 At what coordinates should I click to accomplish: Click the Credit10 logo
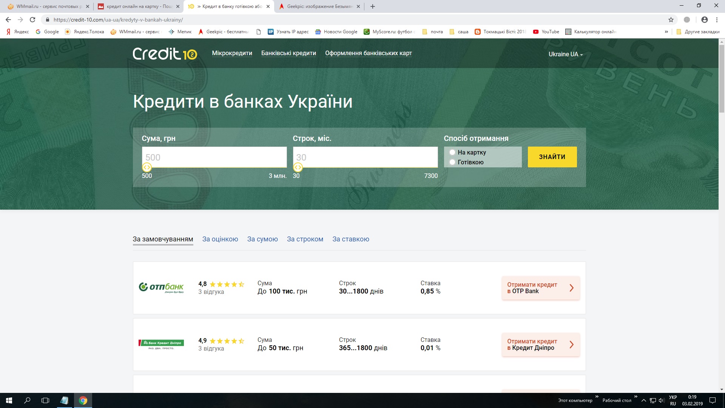coord(165,54)
